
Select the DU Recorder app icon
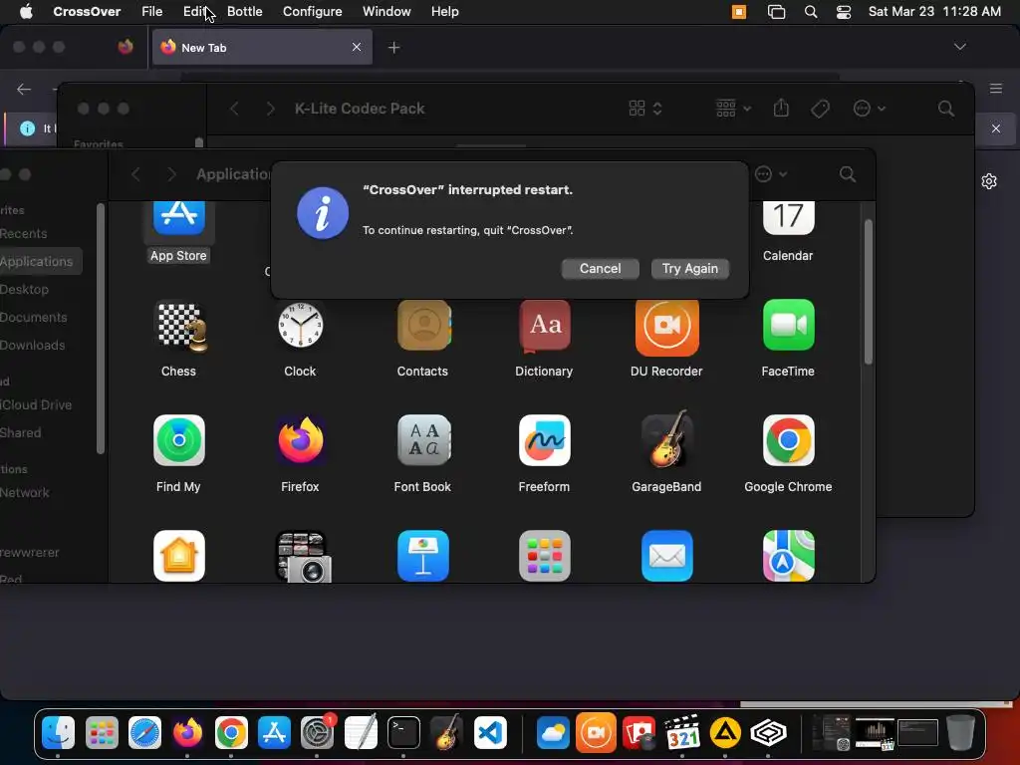[666, 327]
